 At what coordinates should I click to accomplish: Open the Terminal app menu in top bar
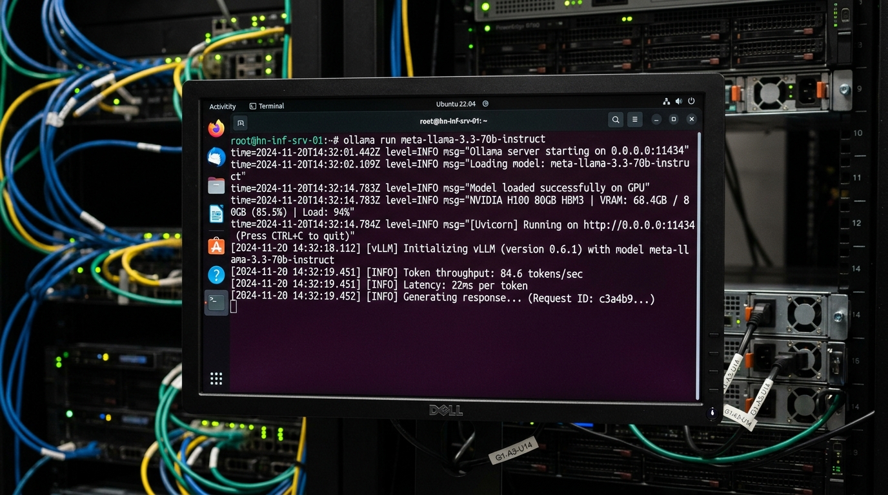click(x=267, y=106)
